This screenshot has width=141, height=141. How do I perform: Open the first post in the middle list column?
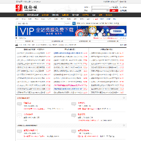[68, 53]
